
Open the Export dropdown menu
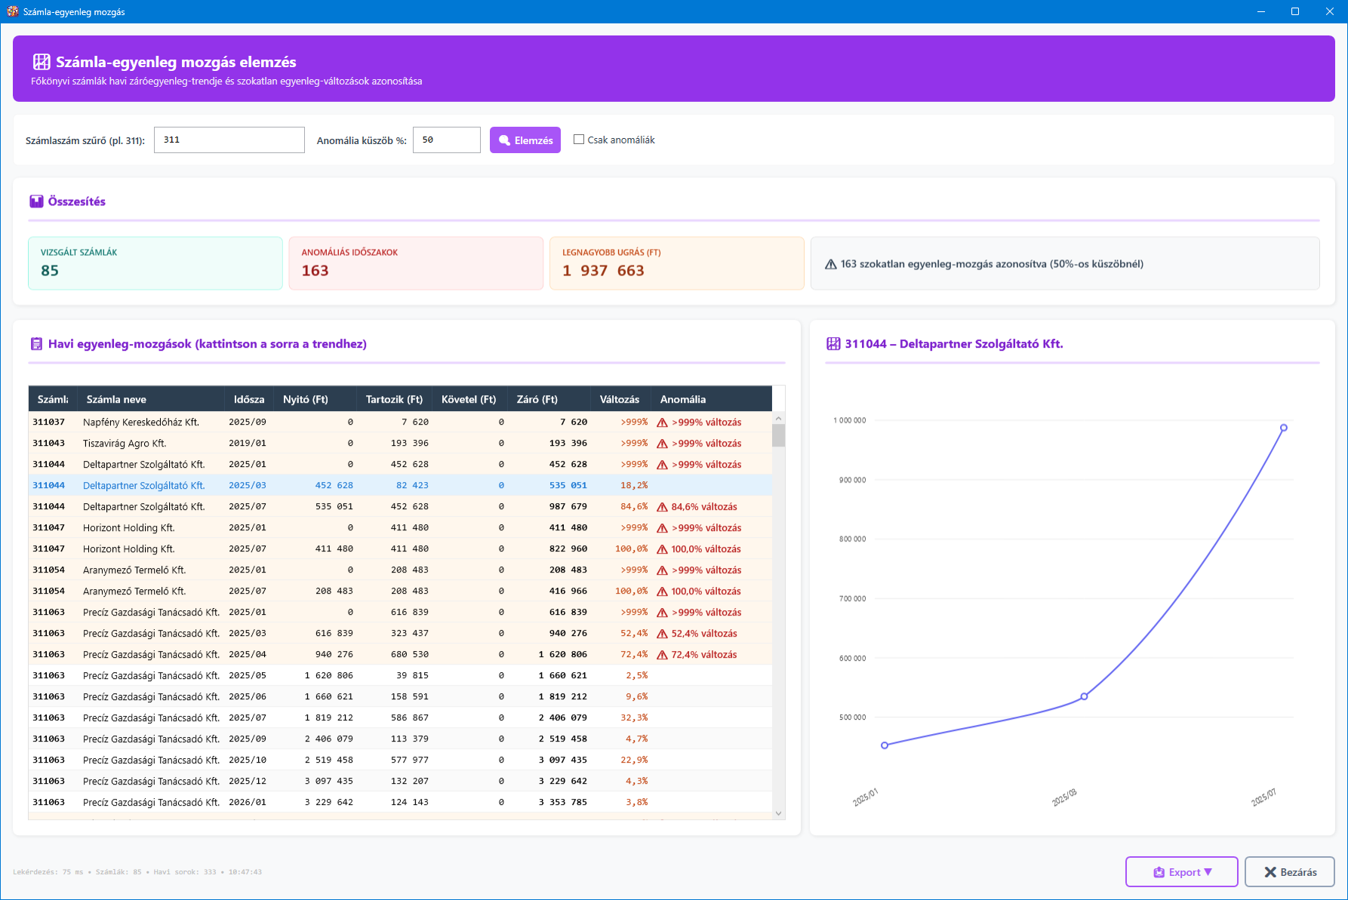[x=1181, y=872]
